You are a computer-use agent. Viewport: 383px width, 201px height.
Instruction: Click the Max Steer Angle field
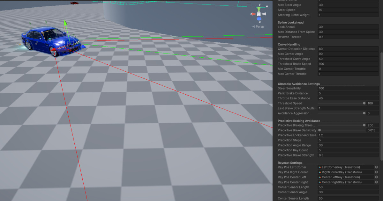348,5
